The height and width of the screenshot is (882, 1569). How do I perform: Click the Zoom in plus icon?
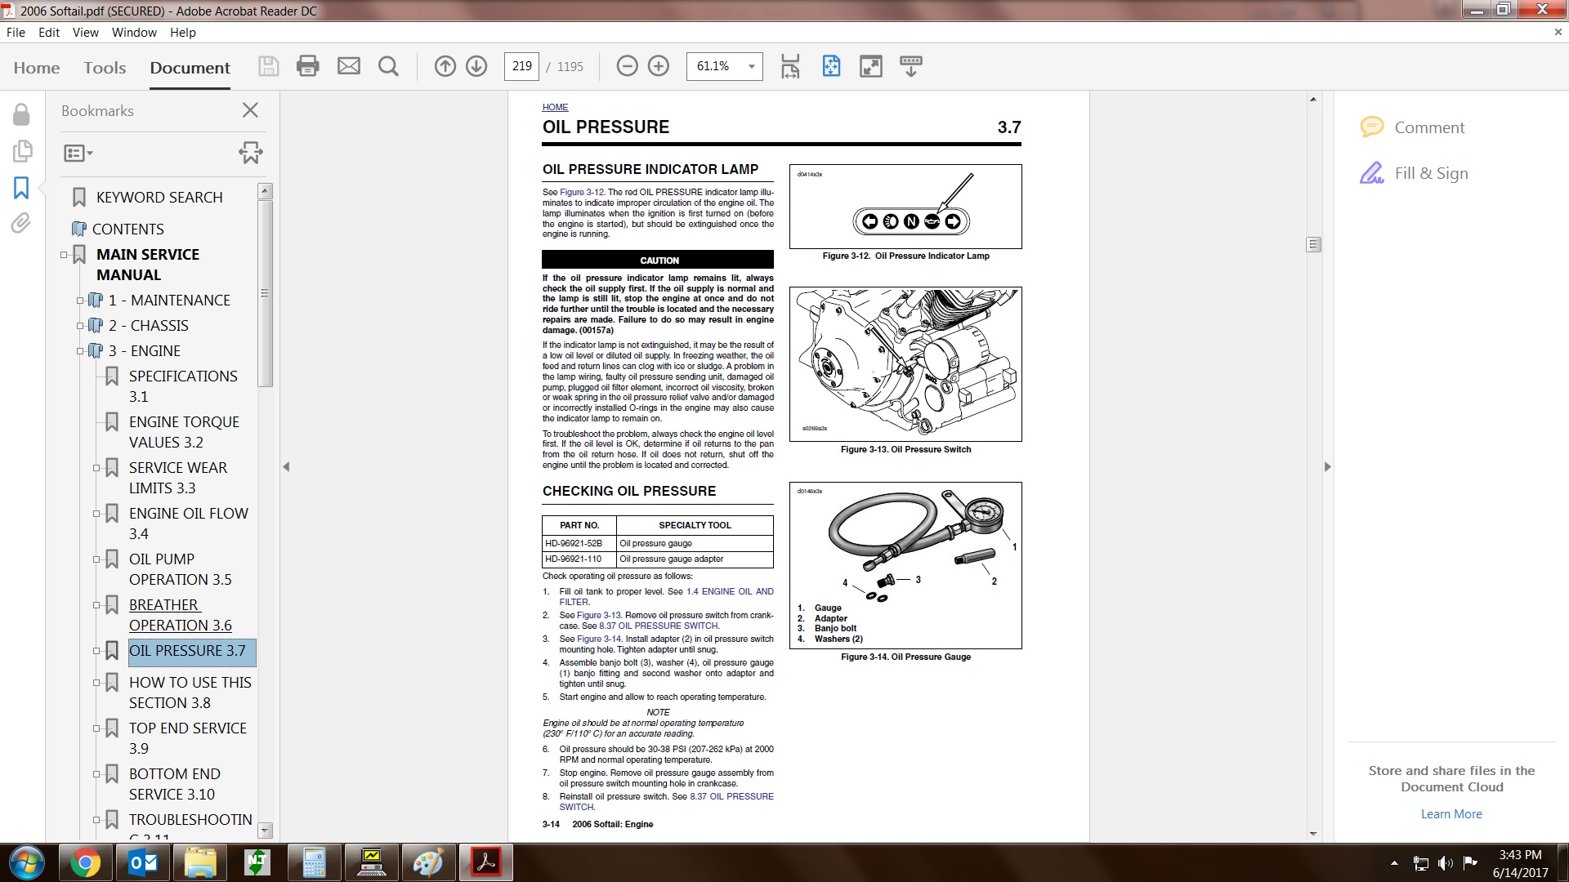659,66
